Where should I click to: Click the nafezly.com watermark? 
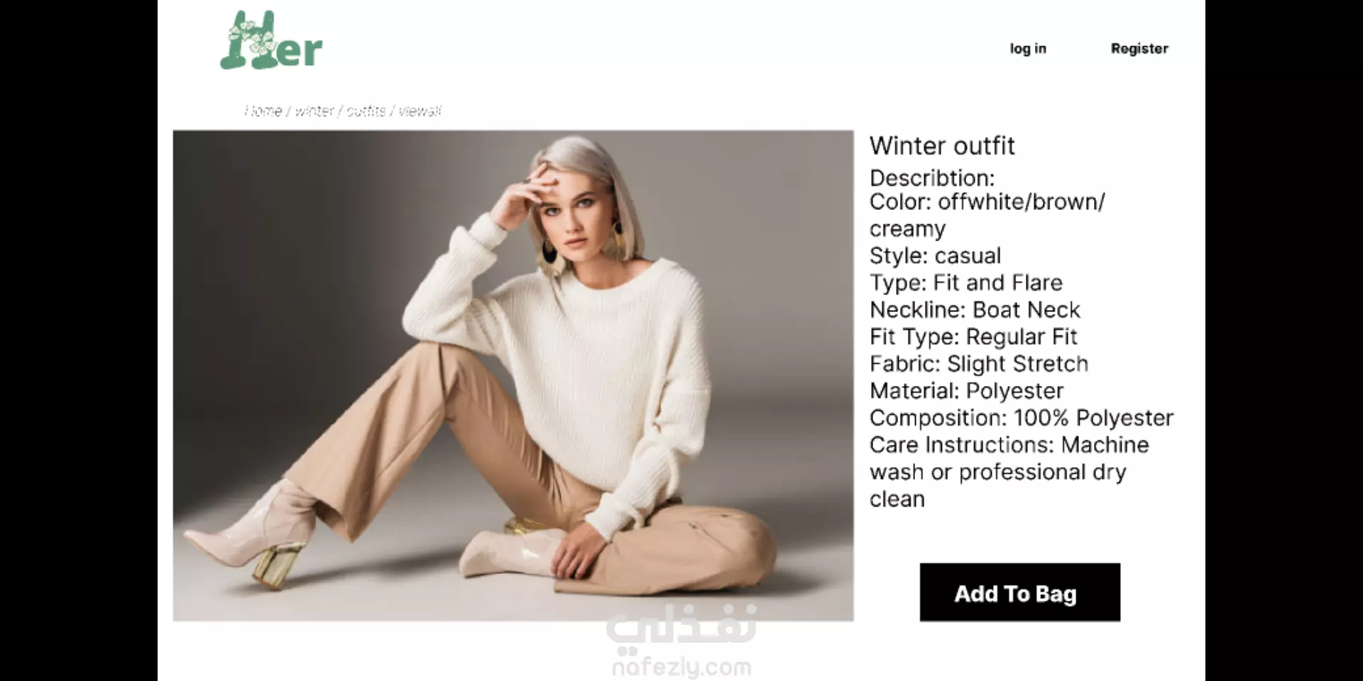point(681,668)
